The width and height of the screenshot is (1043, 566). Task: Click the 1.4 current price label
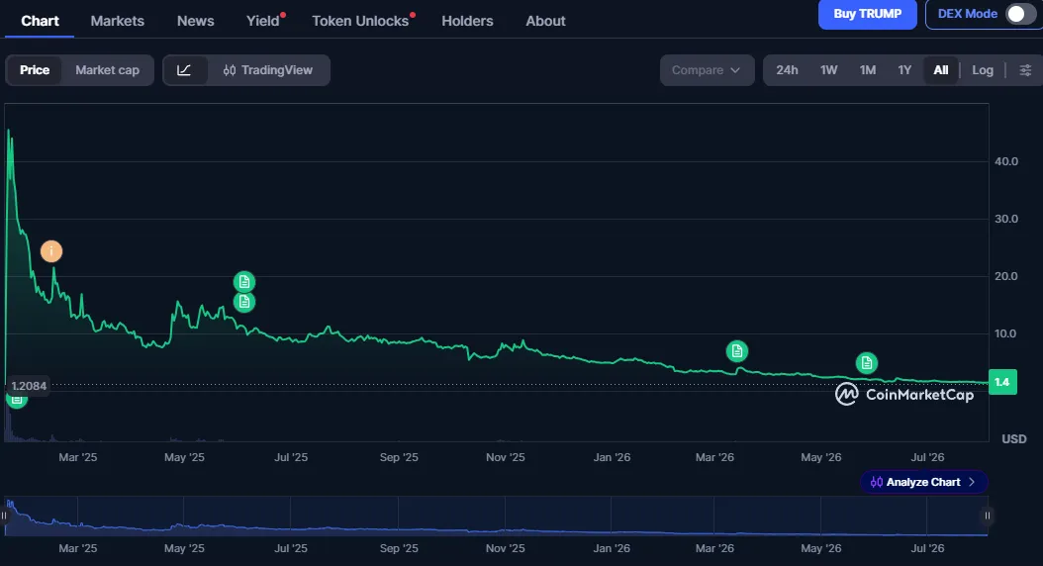(x=1003, y=382)
